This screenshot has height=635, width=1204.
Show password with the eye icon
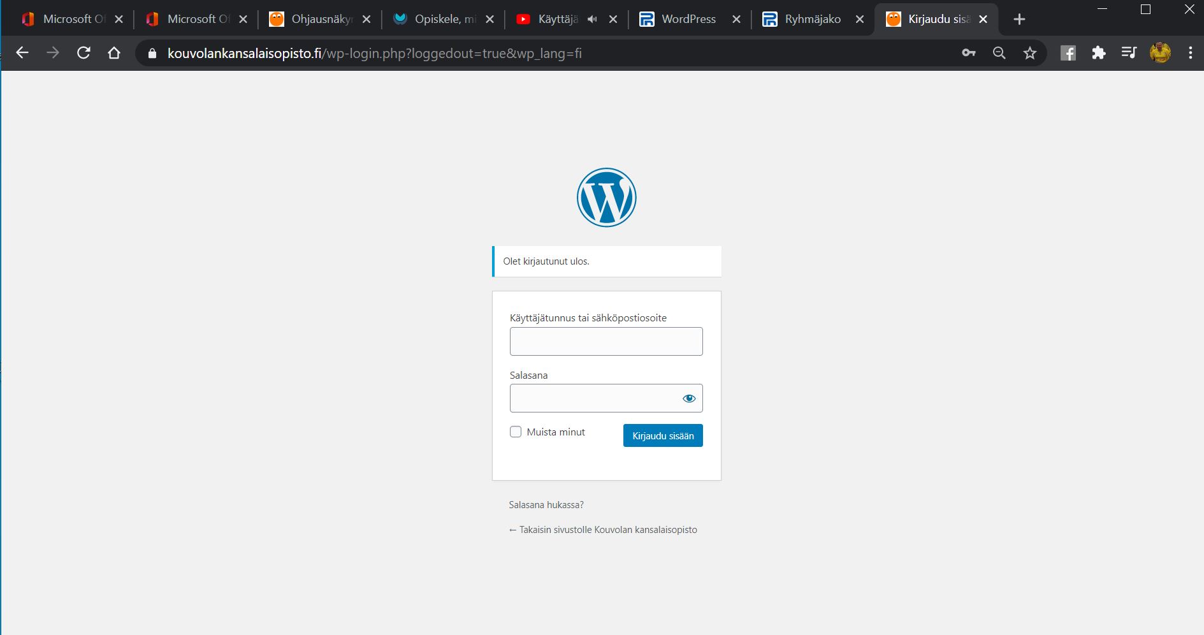[689, 398]
